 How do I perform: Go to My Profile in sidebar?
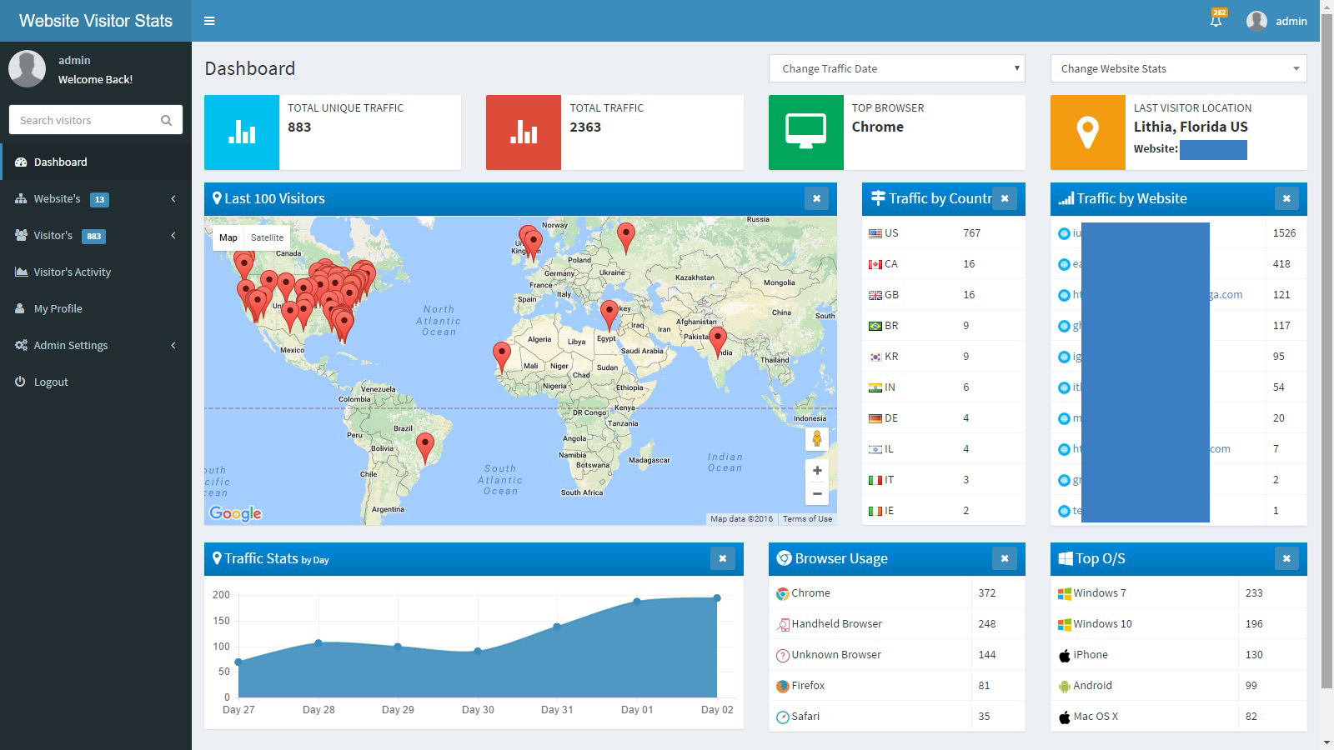tap(58, 308)
